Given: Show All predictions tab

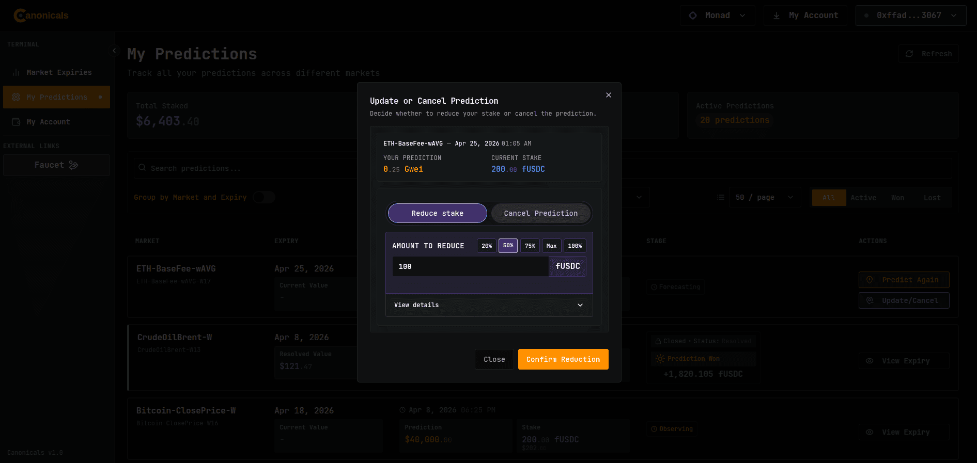Looking at the screenshot, I should pos(829,198).
